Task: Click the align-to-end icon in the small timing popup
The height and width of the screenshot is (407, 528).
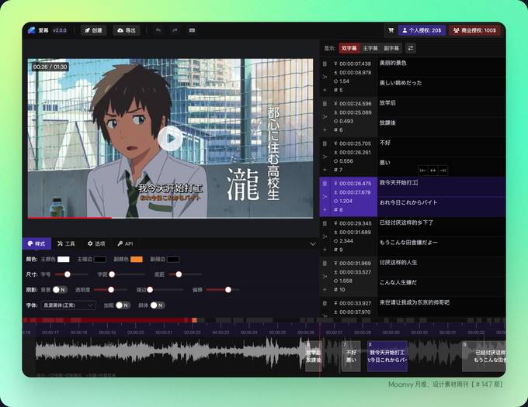Action: [443, 171]
